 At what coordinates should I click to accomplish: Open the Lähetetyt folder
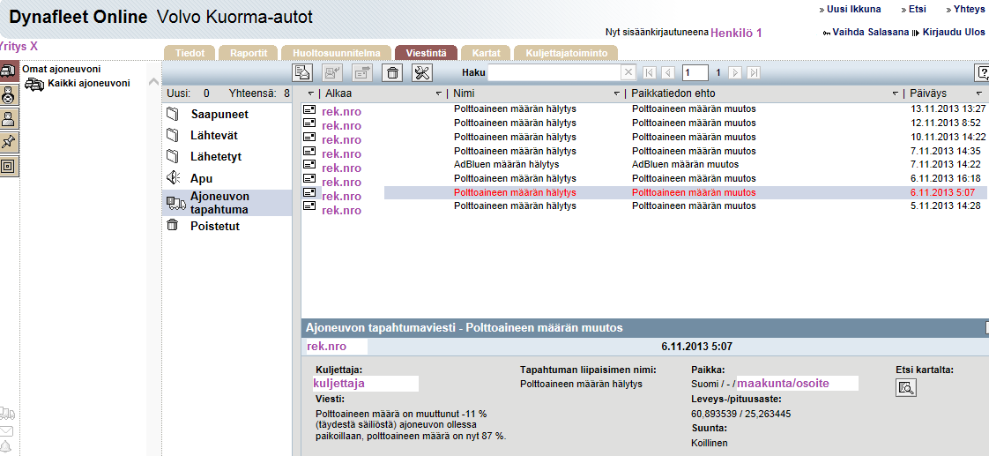(216, 156)
